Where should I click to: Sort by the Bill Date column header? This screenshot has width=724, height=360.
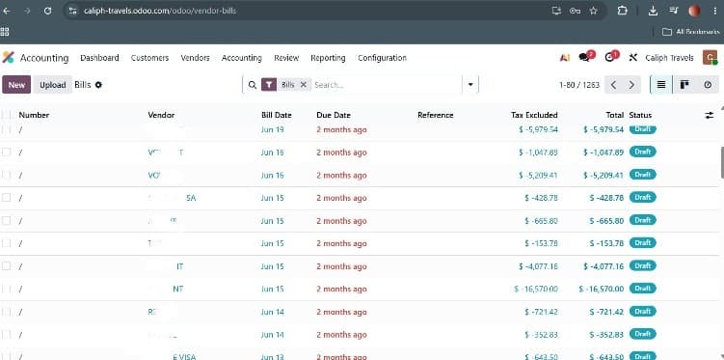click(x=277, y=115)
